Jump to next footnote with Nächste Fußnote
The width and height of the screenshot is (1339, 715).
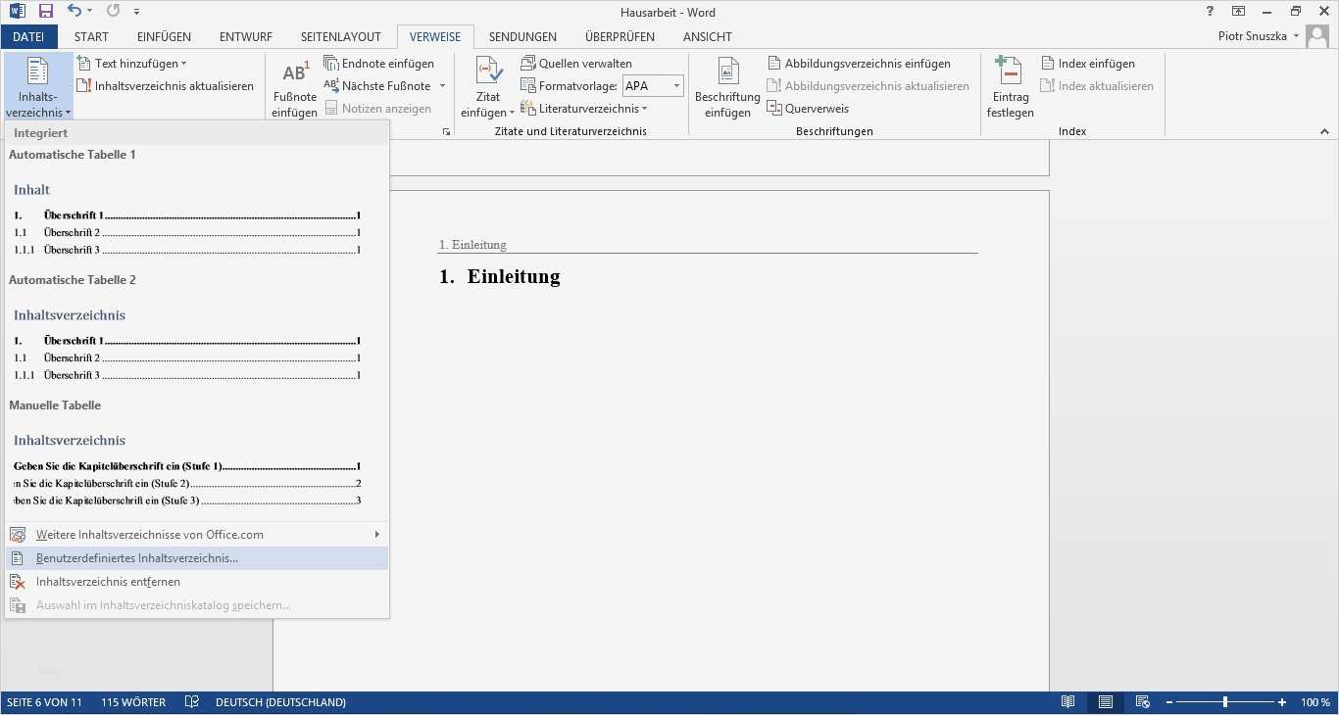pos(378,86)
